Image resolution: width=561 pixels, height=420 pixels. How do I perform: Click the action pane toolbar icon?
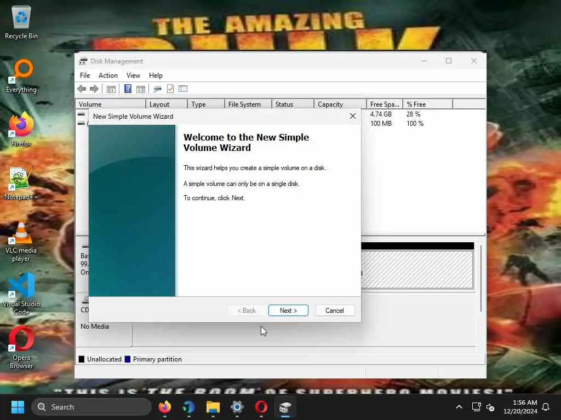(x=141, y=89)
